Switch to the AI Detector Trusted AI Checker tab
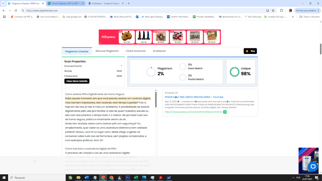 click(x=105, y=3)
